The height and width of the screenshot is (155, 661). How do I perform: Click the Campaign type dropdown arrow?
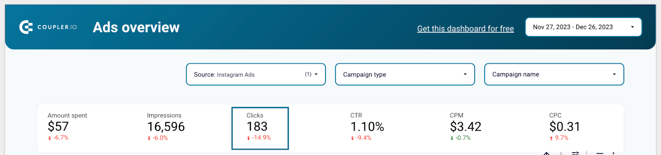click(465, 74)
